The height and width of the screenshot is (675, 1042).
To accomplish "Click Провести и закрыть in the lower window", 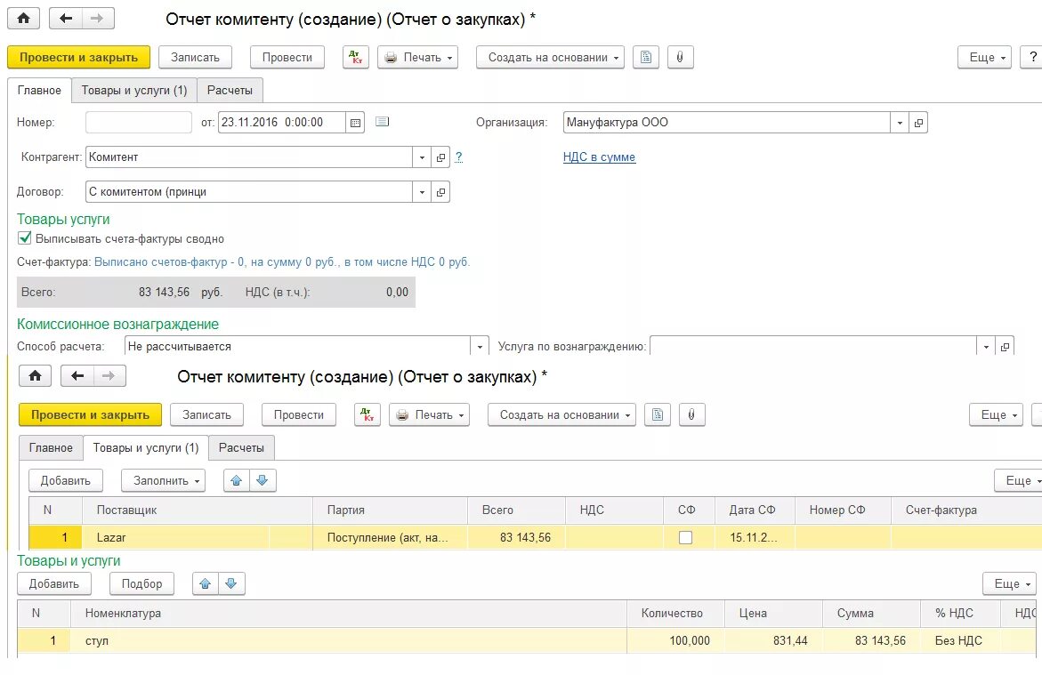I will 91,414.
